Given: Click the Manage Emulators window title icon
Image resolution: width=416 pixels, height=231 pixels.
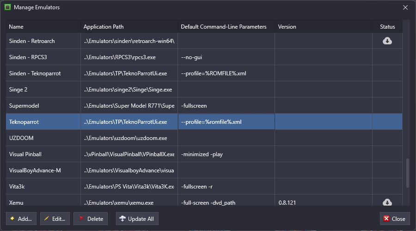Looking at the screenshot, I should [7, 7].
